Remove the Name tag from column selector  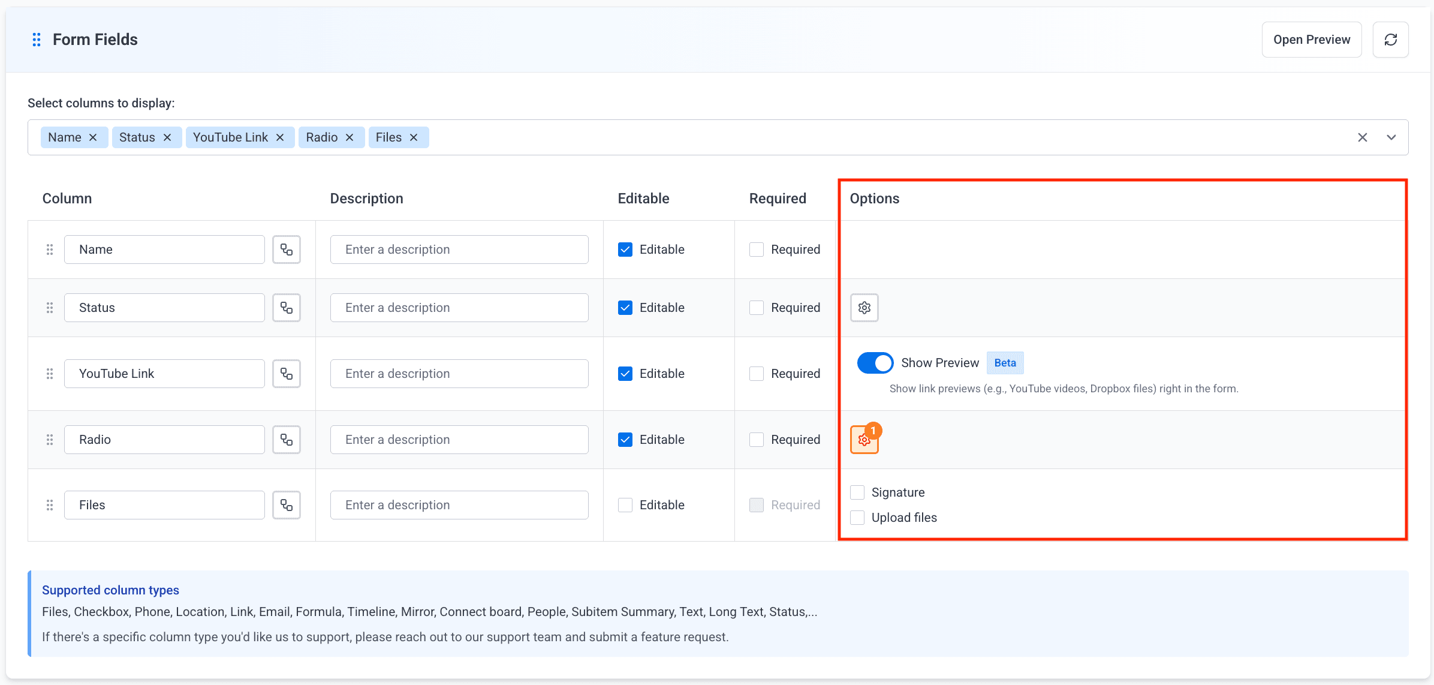click(x=93, y=137)
